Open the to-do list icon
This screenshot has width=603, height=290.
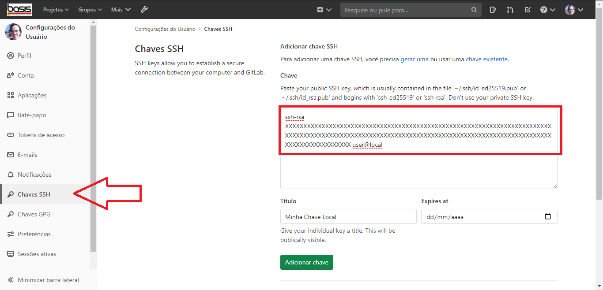coord(527,9)
